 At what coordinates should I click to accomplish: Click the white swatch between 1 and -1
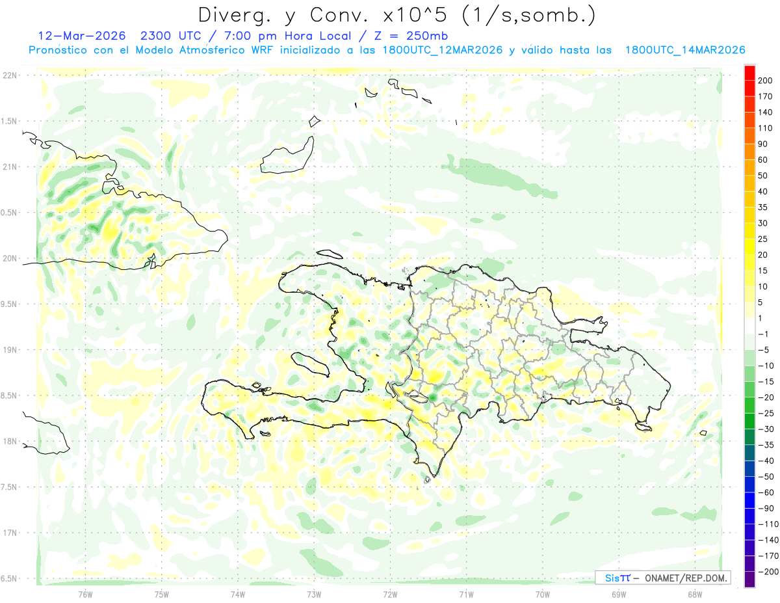[749, 326]
